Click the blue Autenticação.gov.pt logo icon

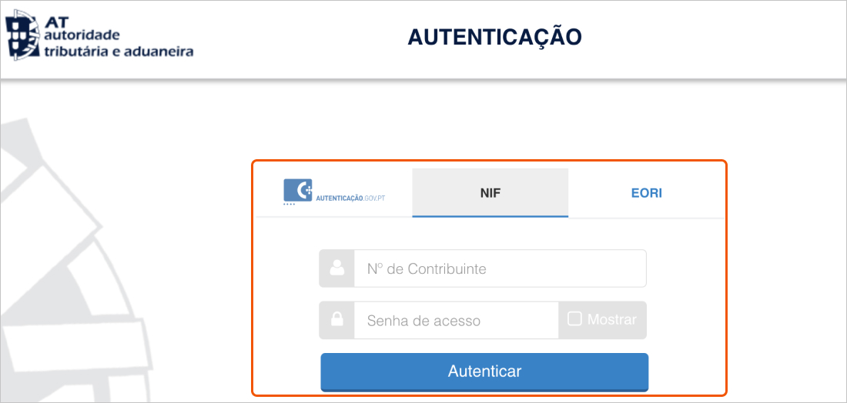click(297, 190)
